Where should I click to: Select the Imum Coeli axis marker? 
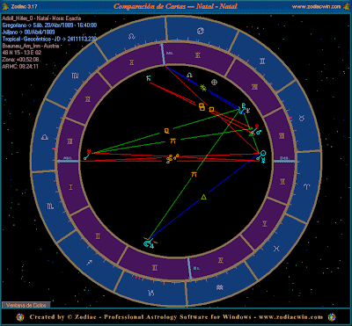190,269
